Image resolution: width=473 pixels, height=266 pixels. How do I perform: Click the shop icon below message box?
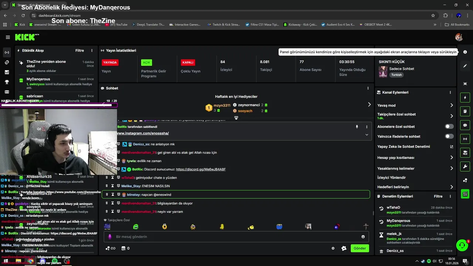click(x=123, y=248)
